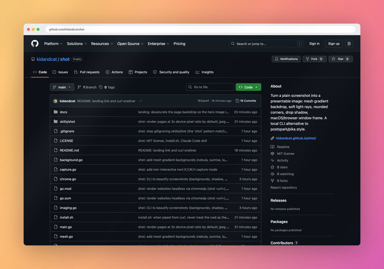The image size is (384, 269).
Task: Select the Code tab
Action: coord(40,72)
